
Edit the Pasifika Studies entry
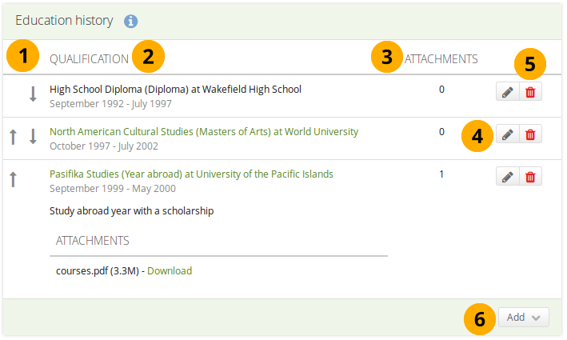pos(507,177)
